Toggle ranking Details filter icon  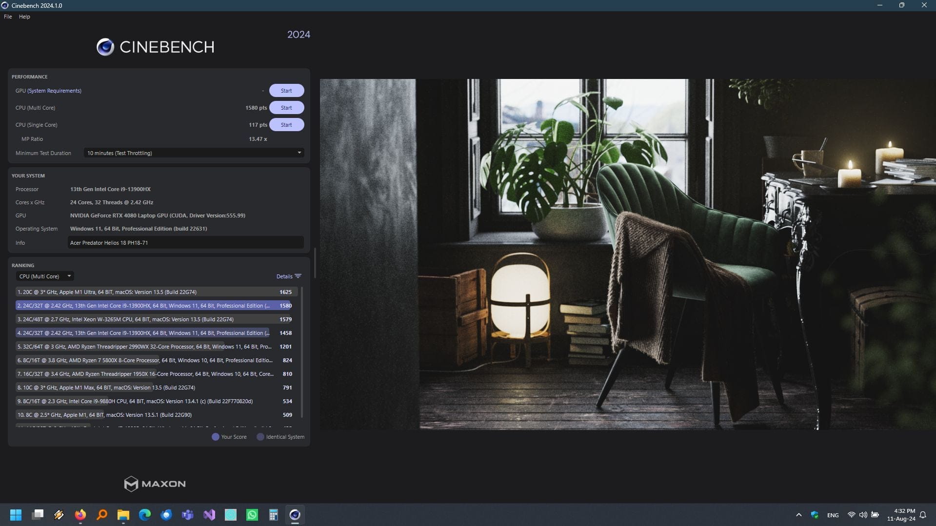coord(298,276)
